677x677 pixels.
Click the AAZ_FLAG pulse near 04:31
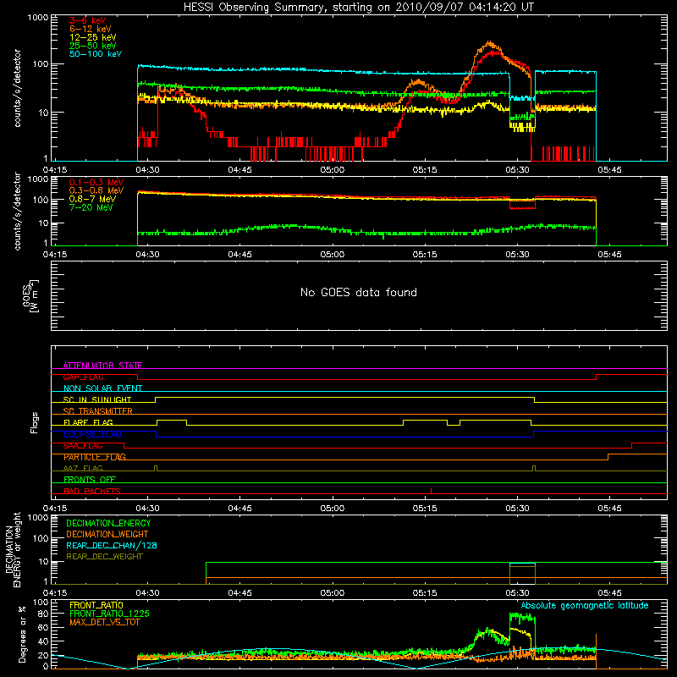click(156, 468)
